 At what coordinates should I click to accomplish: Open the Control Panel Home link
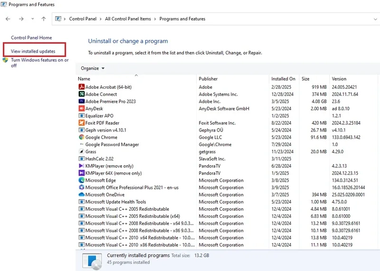click(31, 37)
